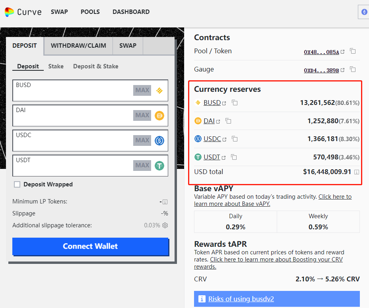369x308 pixels.
Task: Click MAX for DAI amount
Action: [142, 116]
